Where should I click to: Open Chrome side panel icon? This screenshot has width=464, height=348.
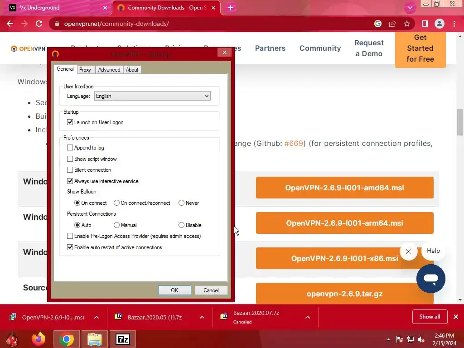click(425, 24)
